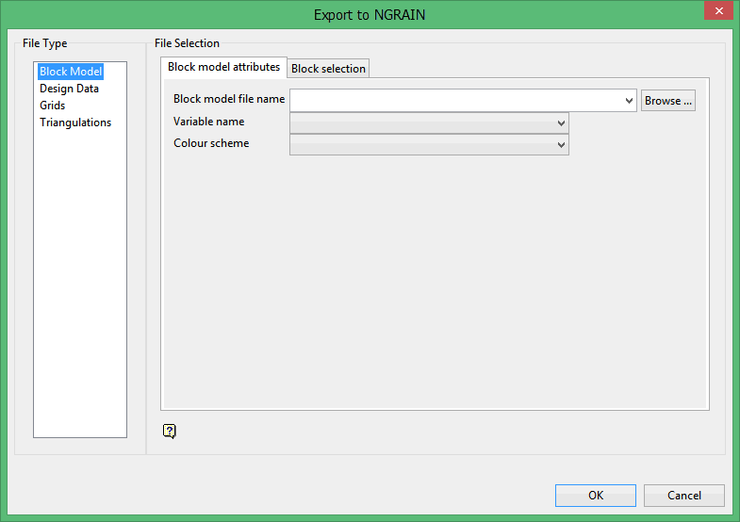The width and height of the screenshot is (740, 522).
Task: Expand Block model file name dropdown arrow
Action: coord(629,101)
